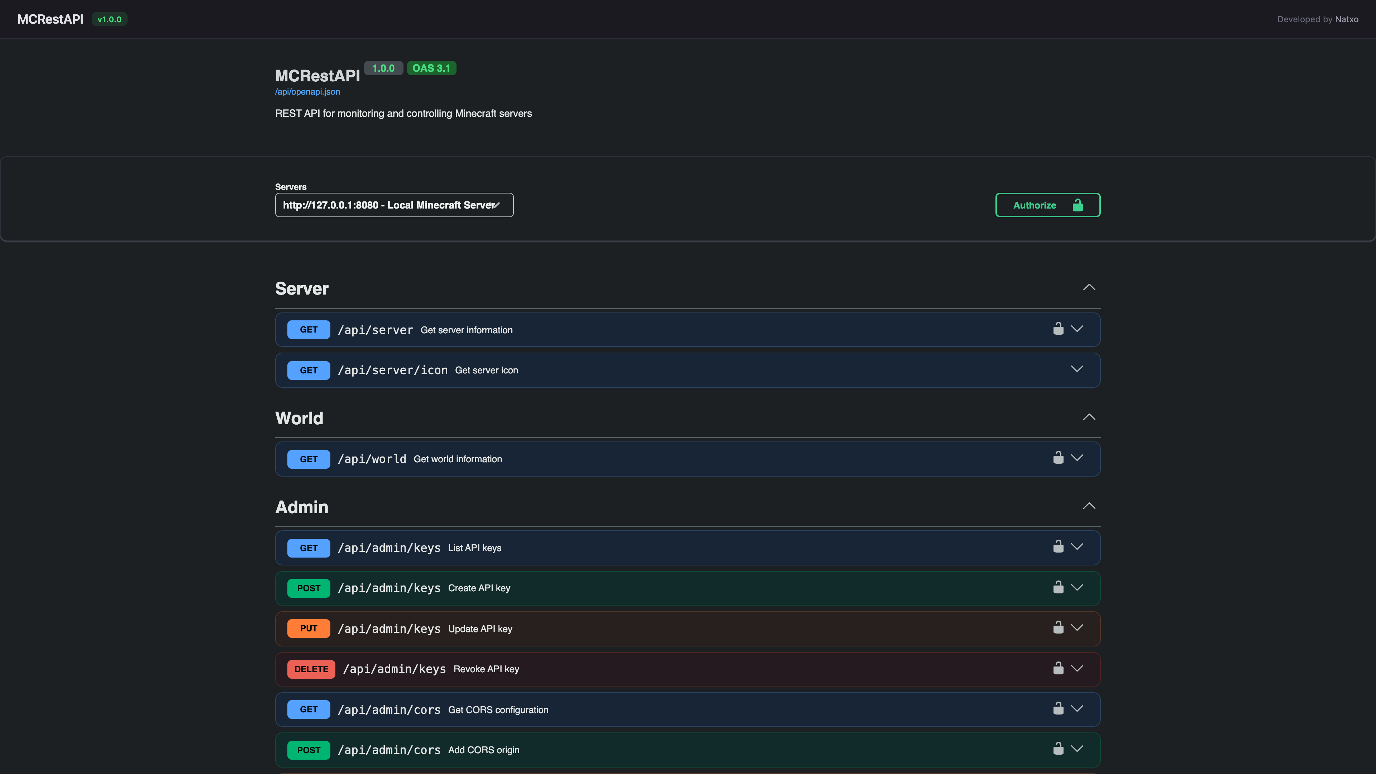Click the 'Get server information' summary text
This screenshot has width=1376, height=774.
466,330
